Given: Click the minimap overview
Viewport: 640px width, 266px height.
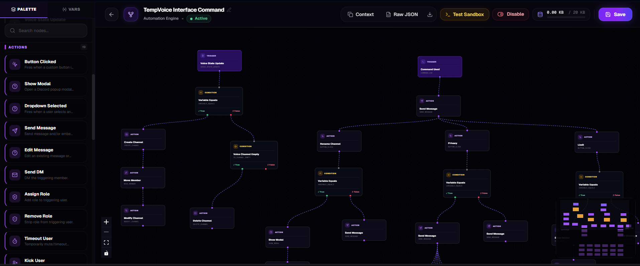Looking at the screenshot, I should [595, 228].
